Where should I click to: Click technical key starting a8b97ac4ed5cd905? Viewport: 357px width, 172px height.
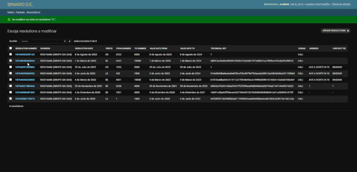(x=252, y=61)
